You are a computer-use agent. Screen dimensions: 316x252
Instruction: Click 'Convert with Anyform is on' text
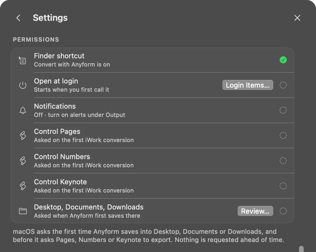click(72, 64)
